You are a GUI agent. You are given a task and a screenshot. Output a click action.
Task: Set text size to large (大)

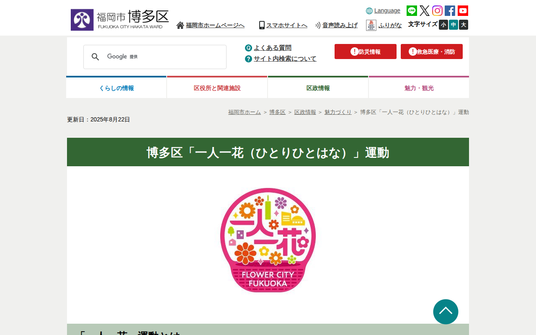464,25
